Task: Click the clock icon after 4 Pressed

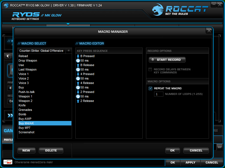Action: (x=78, y=79)
